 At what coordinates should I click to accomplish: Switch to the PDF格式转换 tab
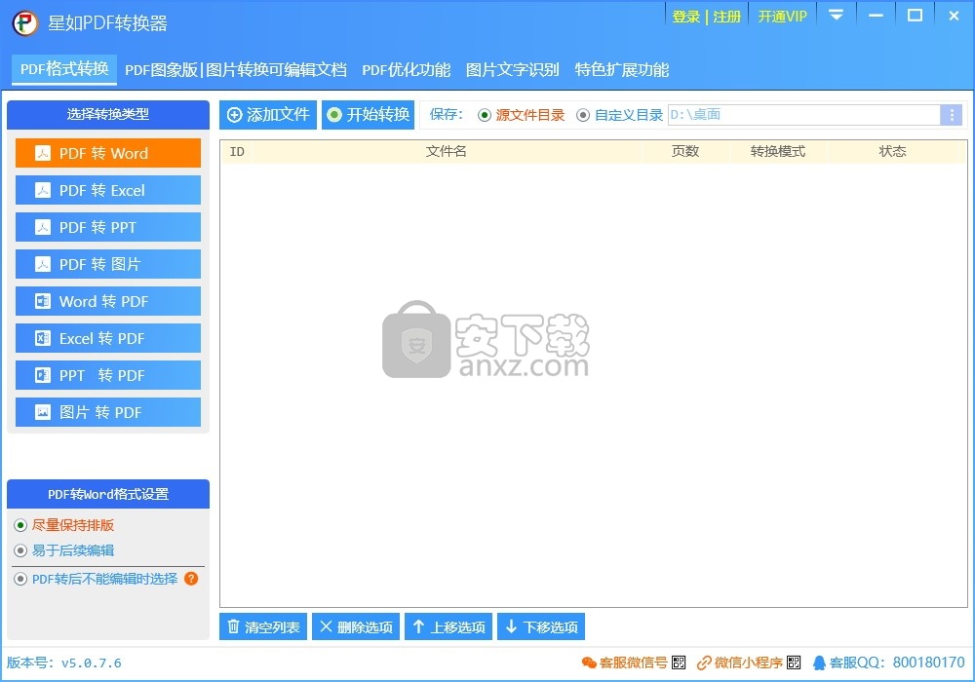(64, 69)
